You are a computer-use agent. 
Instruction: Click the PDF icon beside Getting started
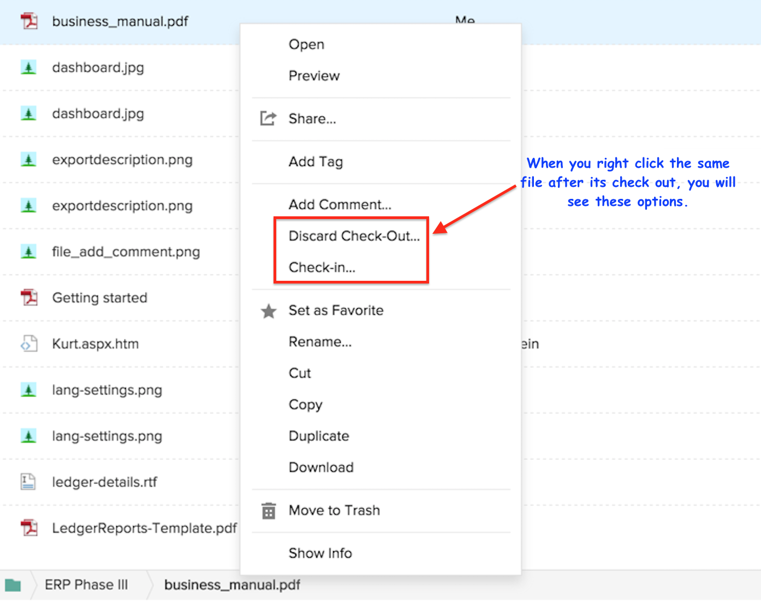click(29, 298)
